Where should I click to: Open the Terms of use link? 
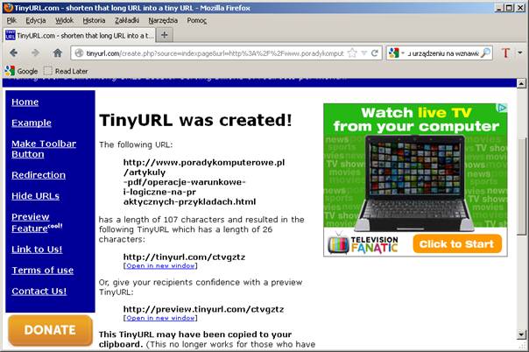43,270
